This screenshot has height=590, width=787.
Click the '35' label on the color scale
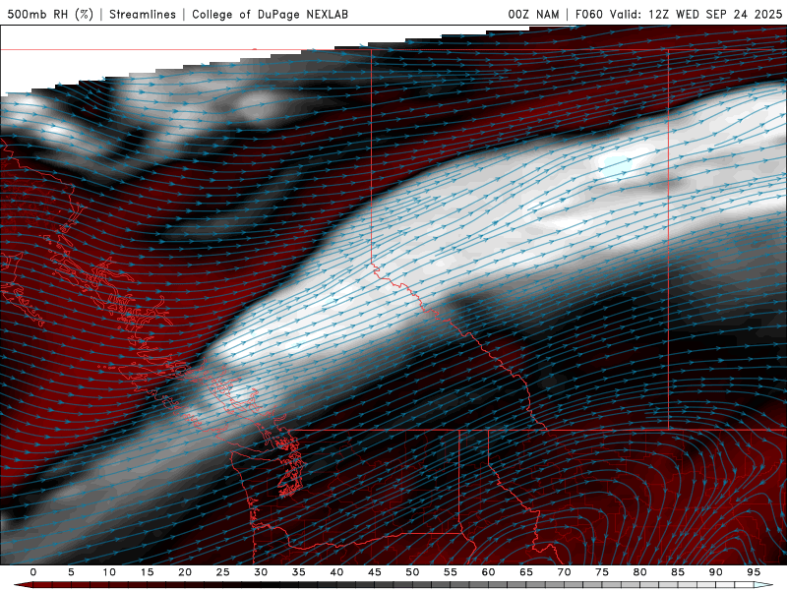pos(299,572)
